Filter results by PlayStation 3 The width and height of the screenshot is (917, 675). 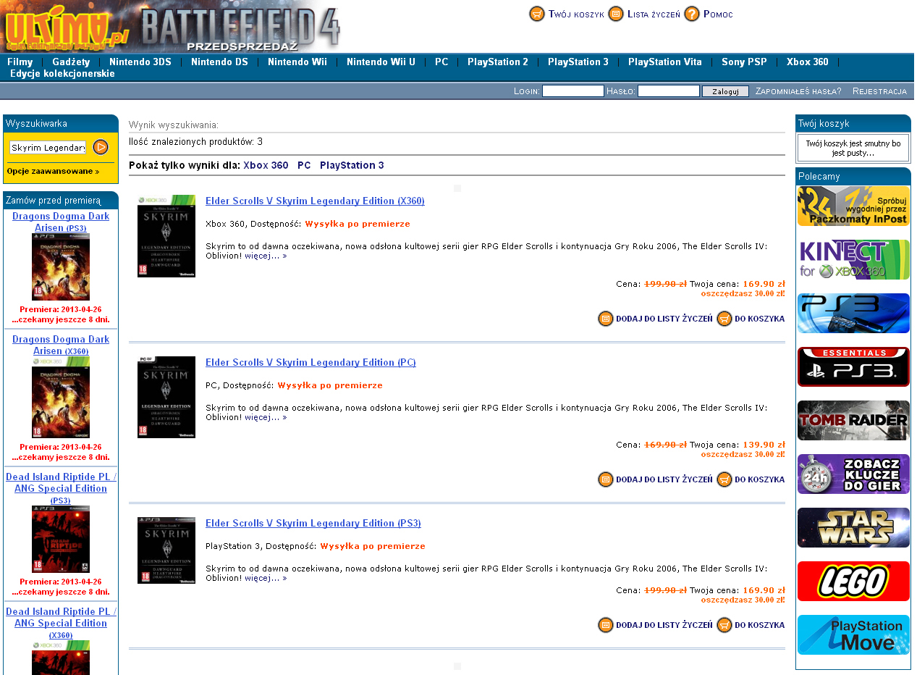click(352, 165)
